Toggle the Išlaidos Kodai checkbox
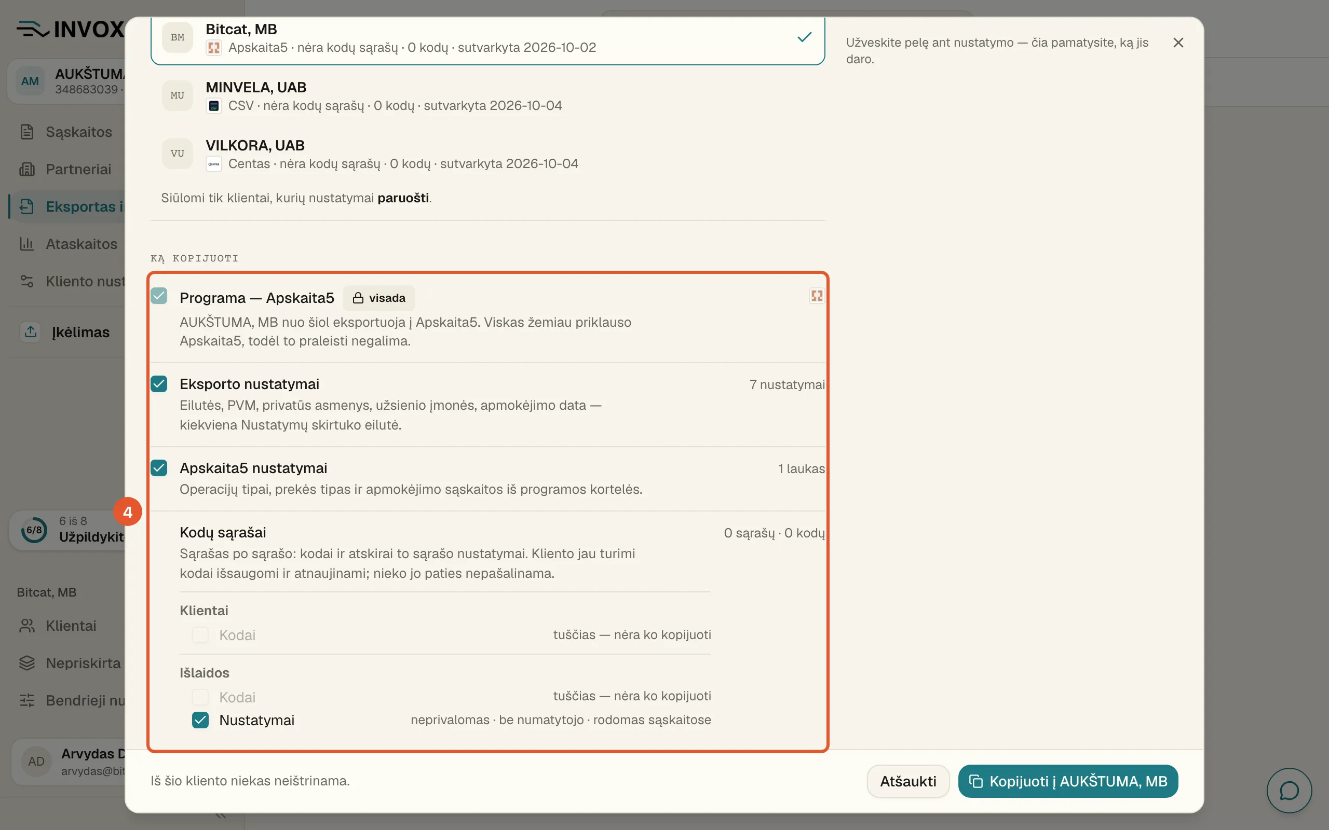 [200, 697]
